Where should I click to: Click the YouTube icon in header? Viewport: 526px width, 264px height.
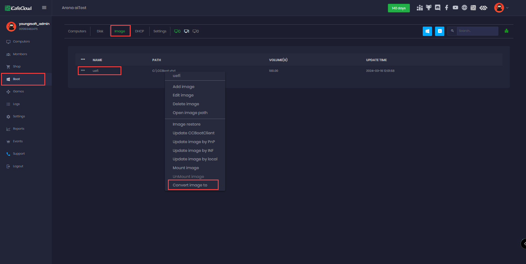coord(455,8)
